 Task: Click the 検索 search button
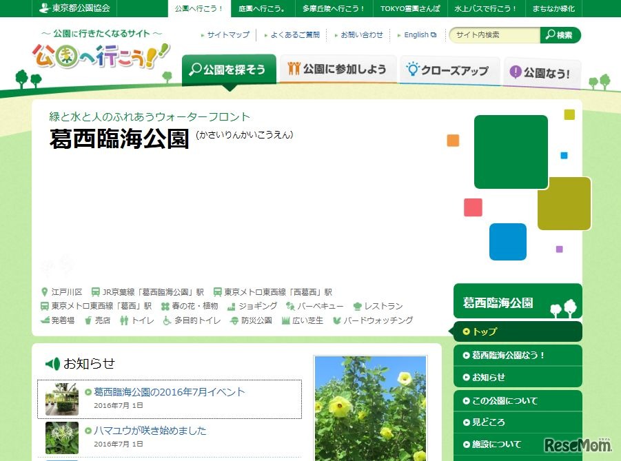coord(560,35)
